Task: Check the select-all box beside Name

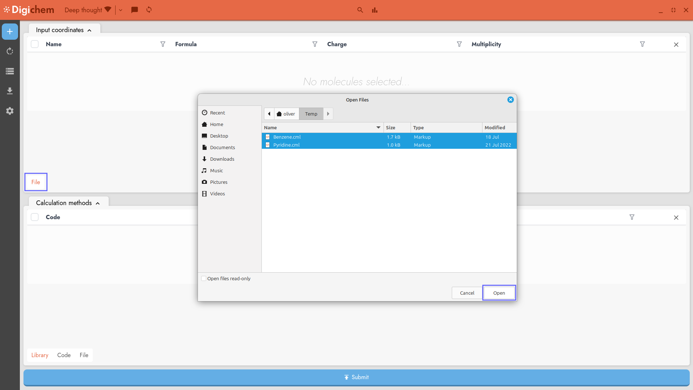Action: coord(34,44)
